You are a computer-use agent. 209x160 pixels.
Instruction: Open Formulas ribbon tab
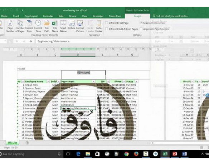pyautogui.click(x=48, y=16)
